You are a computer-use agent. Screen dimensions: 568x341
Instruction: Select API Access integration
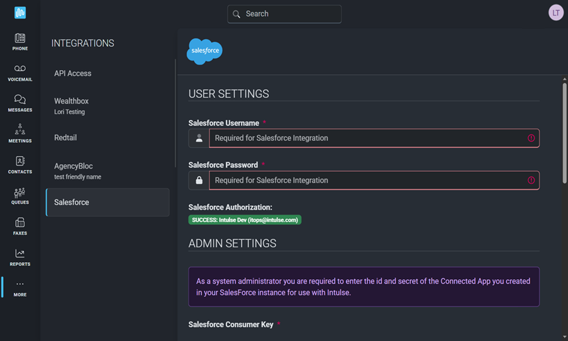pos(73,73)
